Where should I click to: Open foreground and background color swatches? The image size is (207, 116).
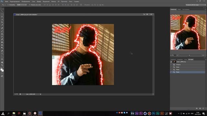2,70
